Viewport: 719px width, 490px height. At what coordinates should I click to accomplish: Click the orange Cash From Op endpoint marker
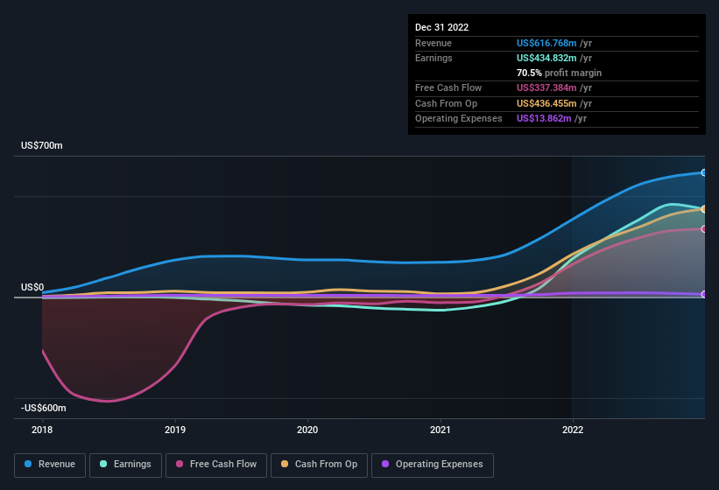click(704, 209)
